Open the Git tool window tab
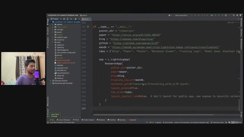Image resolution: width=244 pixels, height=137 pixels. [52, 120]
